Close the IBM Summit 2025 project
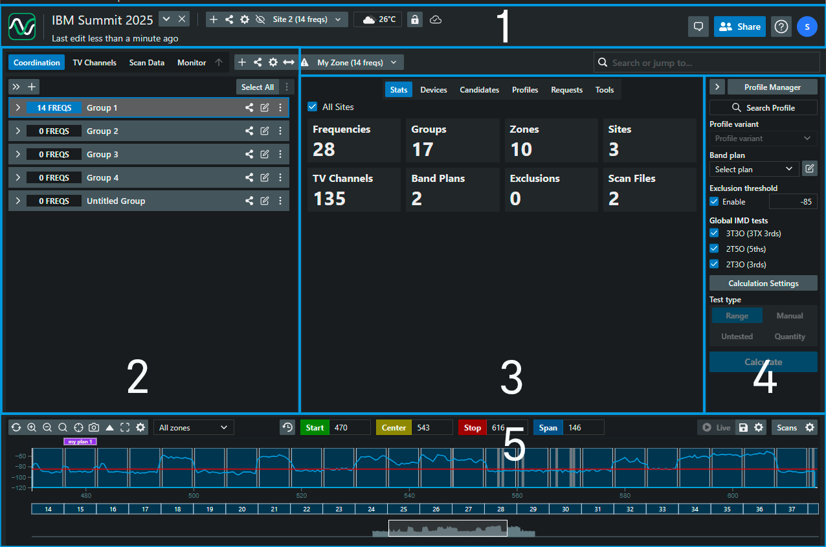Viewport: 826px width, 547px height. point(182,19)
